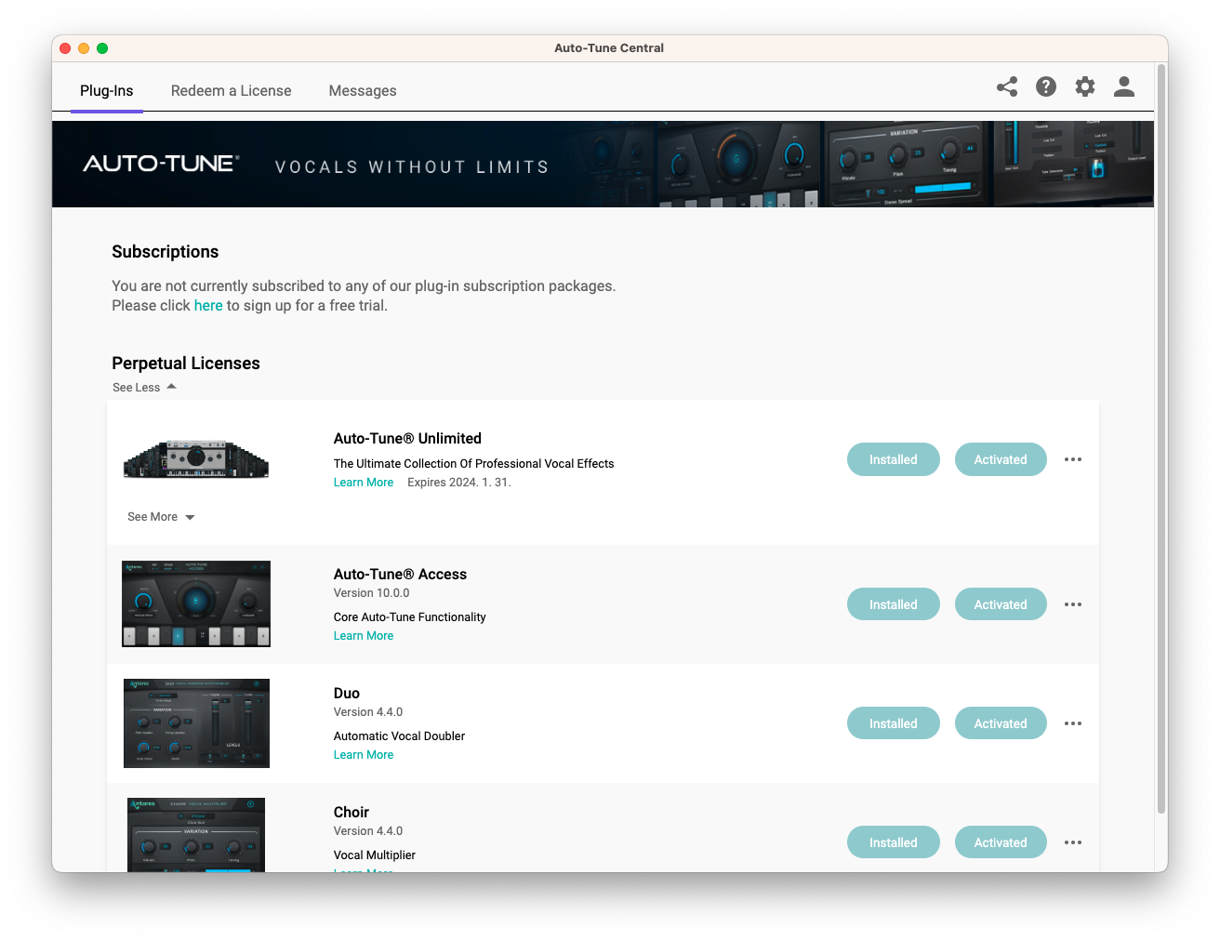Click Activated button for Auto-Tune Unlimited
This screenshot has height=941, width=1220.
1001,459
